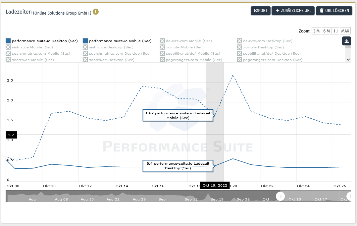
Task: Click the 1.2 value marker label
Action: [11, 135]
